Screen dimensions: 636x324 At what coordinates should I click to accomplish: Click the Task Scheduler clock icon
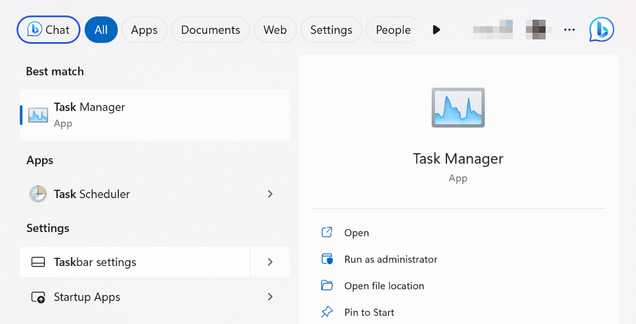pos(38,194)
